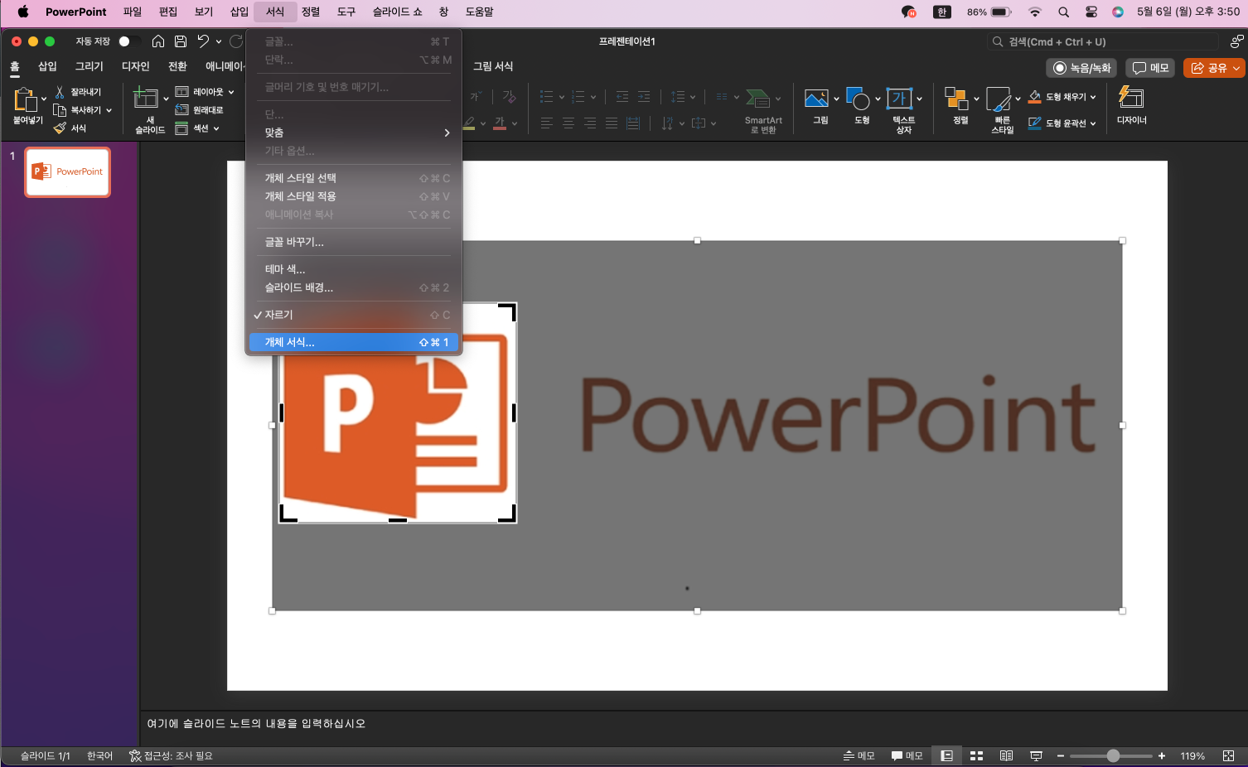
Task: Click the 한국어 language status item
Action: 99,755
